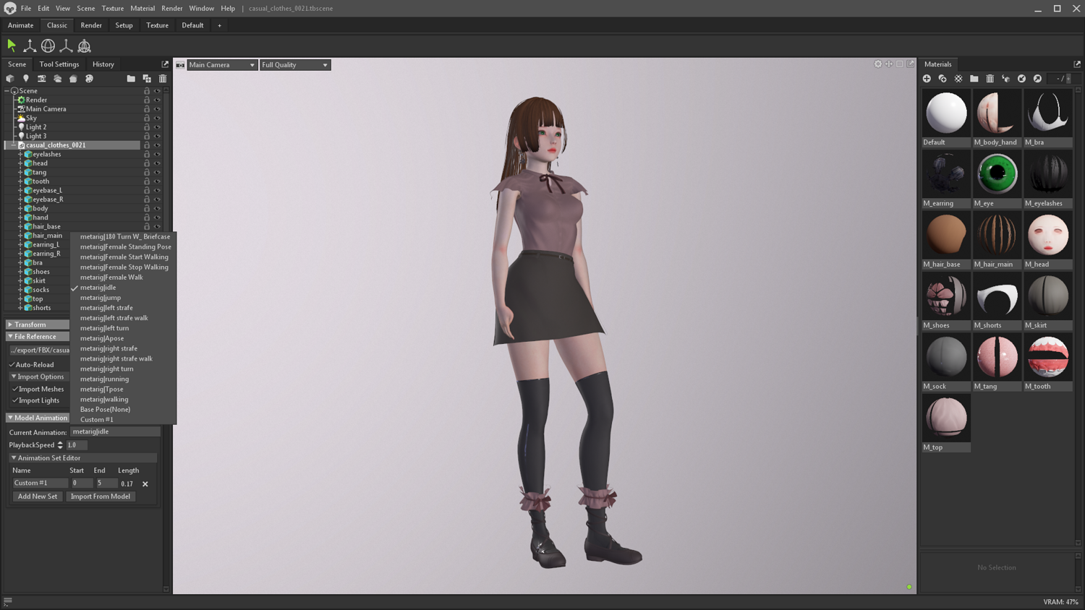
Task: Click the PlaybackSpeed value field
Action: pyautogui.click(x=77, y=445)
